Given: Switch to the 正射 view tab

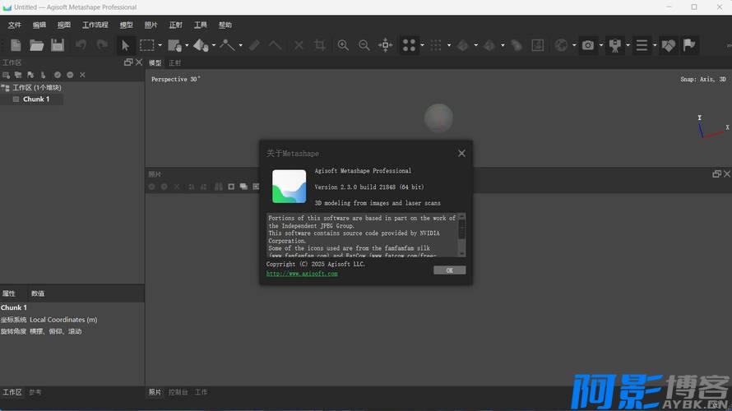Looking at the screenshot, I should coord(175,63).
